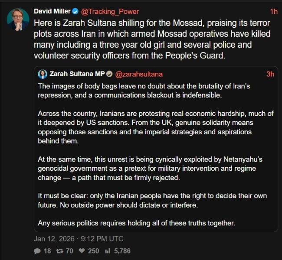This screenshot has height=260, width=282.
Task: Open the Zarah Sultana MP name link
Action: (x=77, y=74)
